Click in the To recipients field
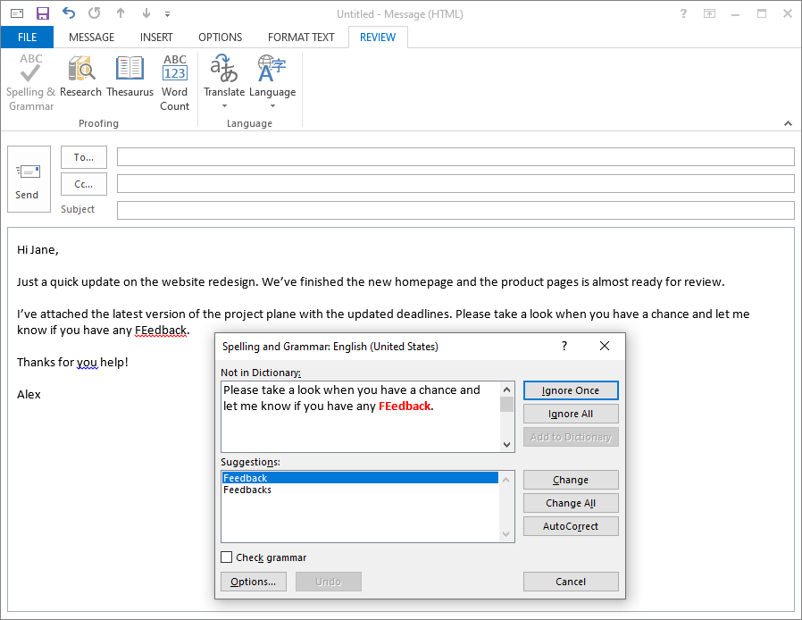The width and height of the screenshot is (802, 620). [x=455, y=157]
